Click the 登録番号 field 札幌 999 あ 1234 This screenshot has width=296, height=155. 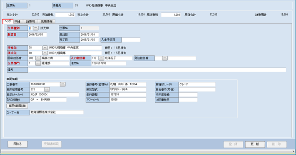pyautogui.click(x=128, y=84)
